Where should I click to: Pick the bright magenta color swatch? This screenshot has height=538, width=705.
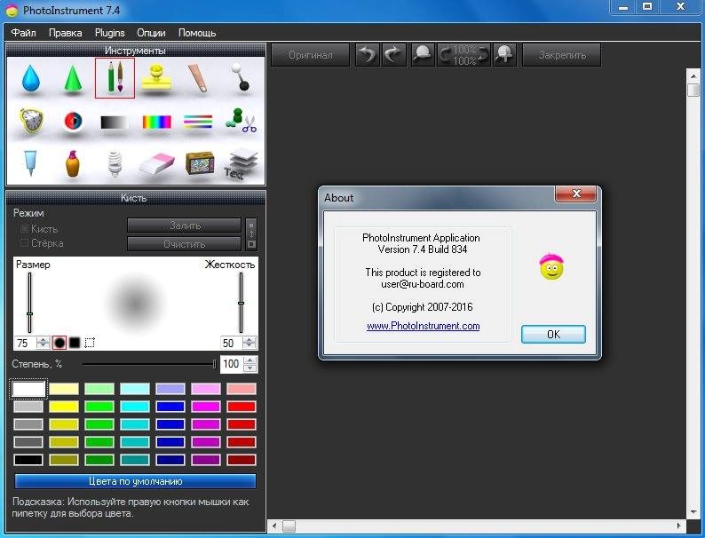pos(206,407)
